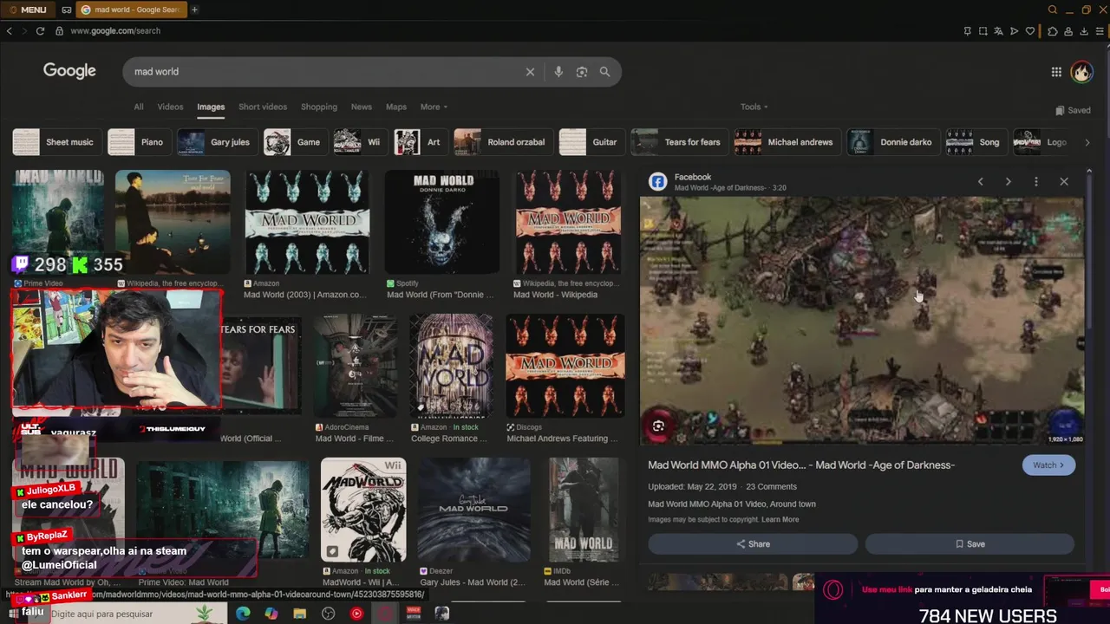Open the Mad World (2003) Amazon thumbnail
The width and height of the screenshot is (1110, 624).
[307, 223]
